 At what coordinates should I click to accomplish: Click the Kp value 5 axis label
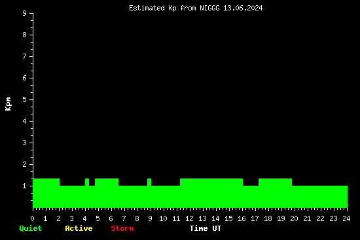pos(25,99)
